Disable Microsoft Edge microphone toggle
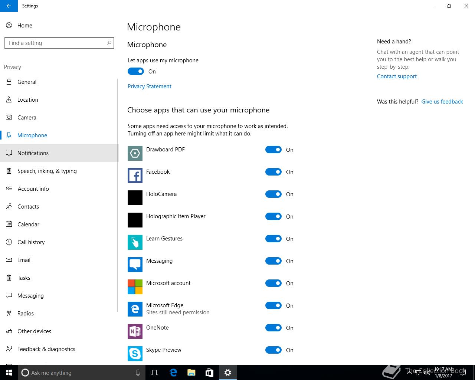This screenshot has height=380, width=475. (273, 305)
